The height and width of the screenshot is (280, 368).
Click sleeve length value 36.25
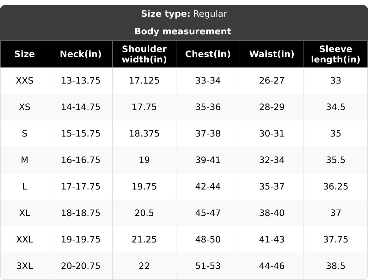336,187
